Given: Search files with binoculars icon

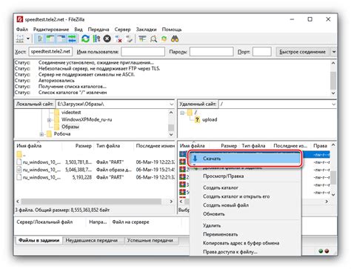Looking at the screenshot, I should coord(175,39).
